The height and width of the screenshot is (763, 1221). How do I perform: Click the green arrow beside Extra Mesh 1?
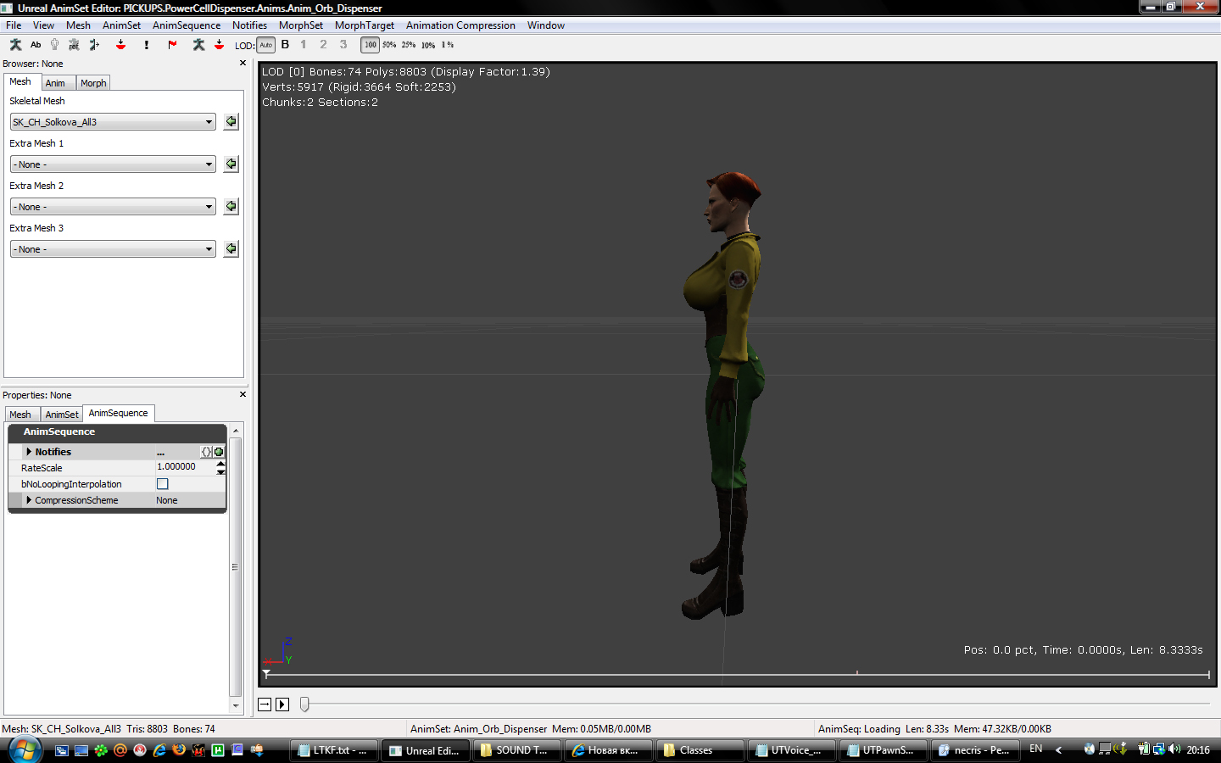231,164
